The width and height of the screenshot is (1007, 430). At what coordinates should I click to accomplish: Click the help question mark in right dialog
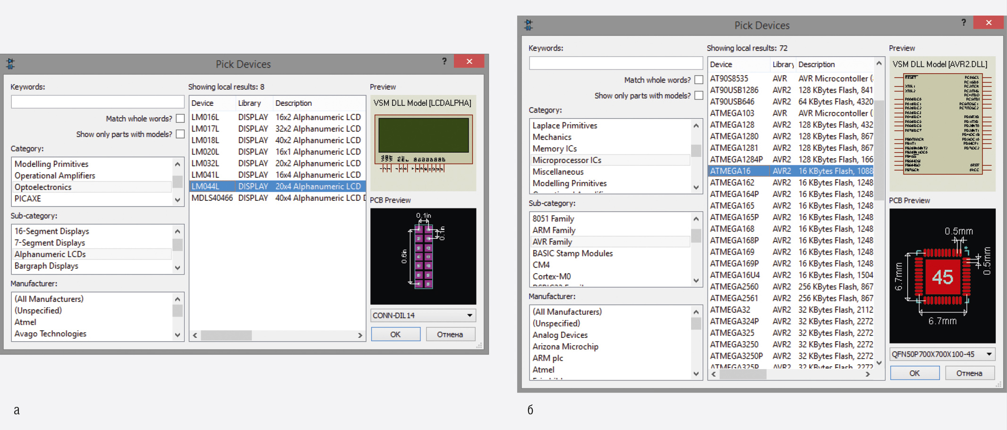coord(963,23)
